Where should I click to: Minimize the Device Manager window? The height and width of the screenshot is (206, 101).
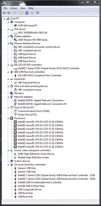(x=82, y=2)
